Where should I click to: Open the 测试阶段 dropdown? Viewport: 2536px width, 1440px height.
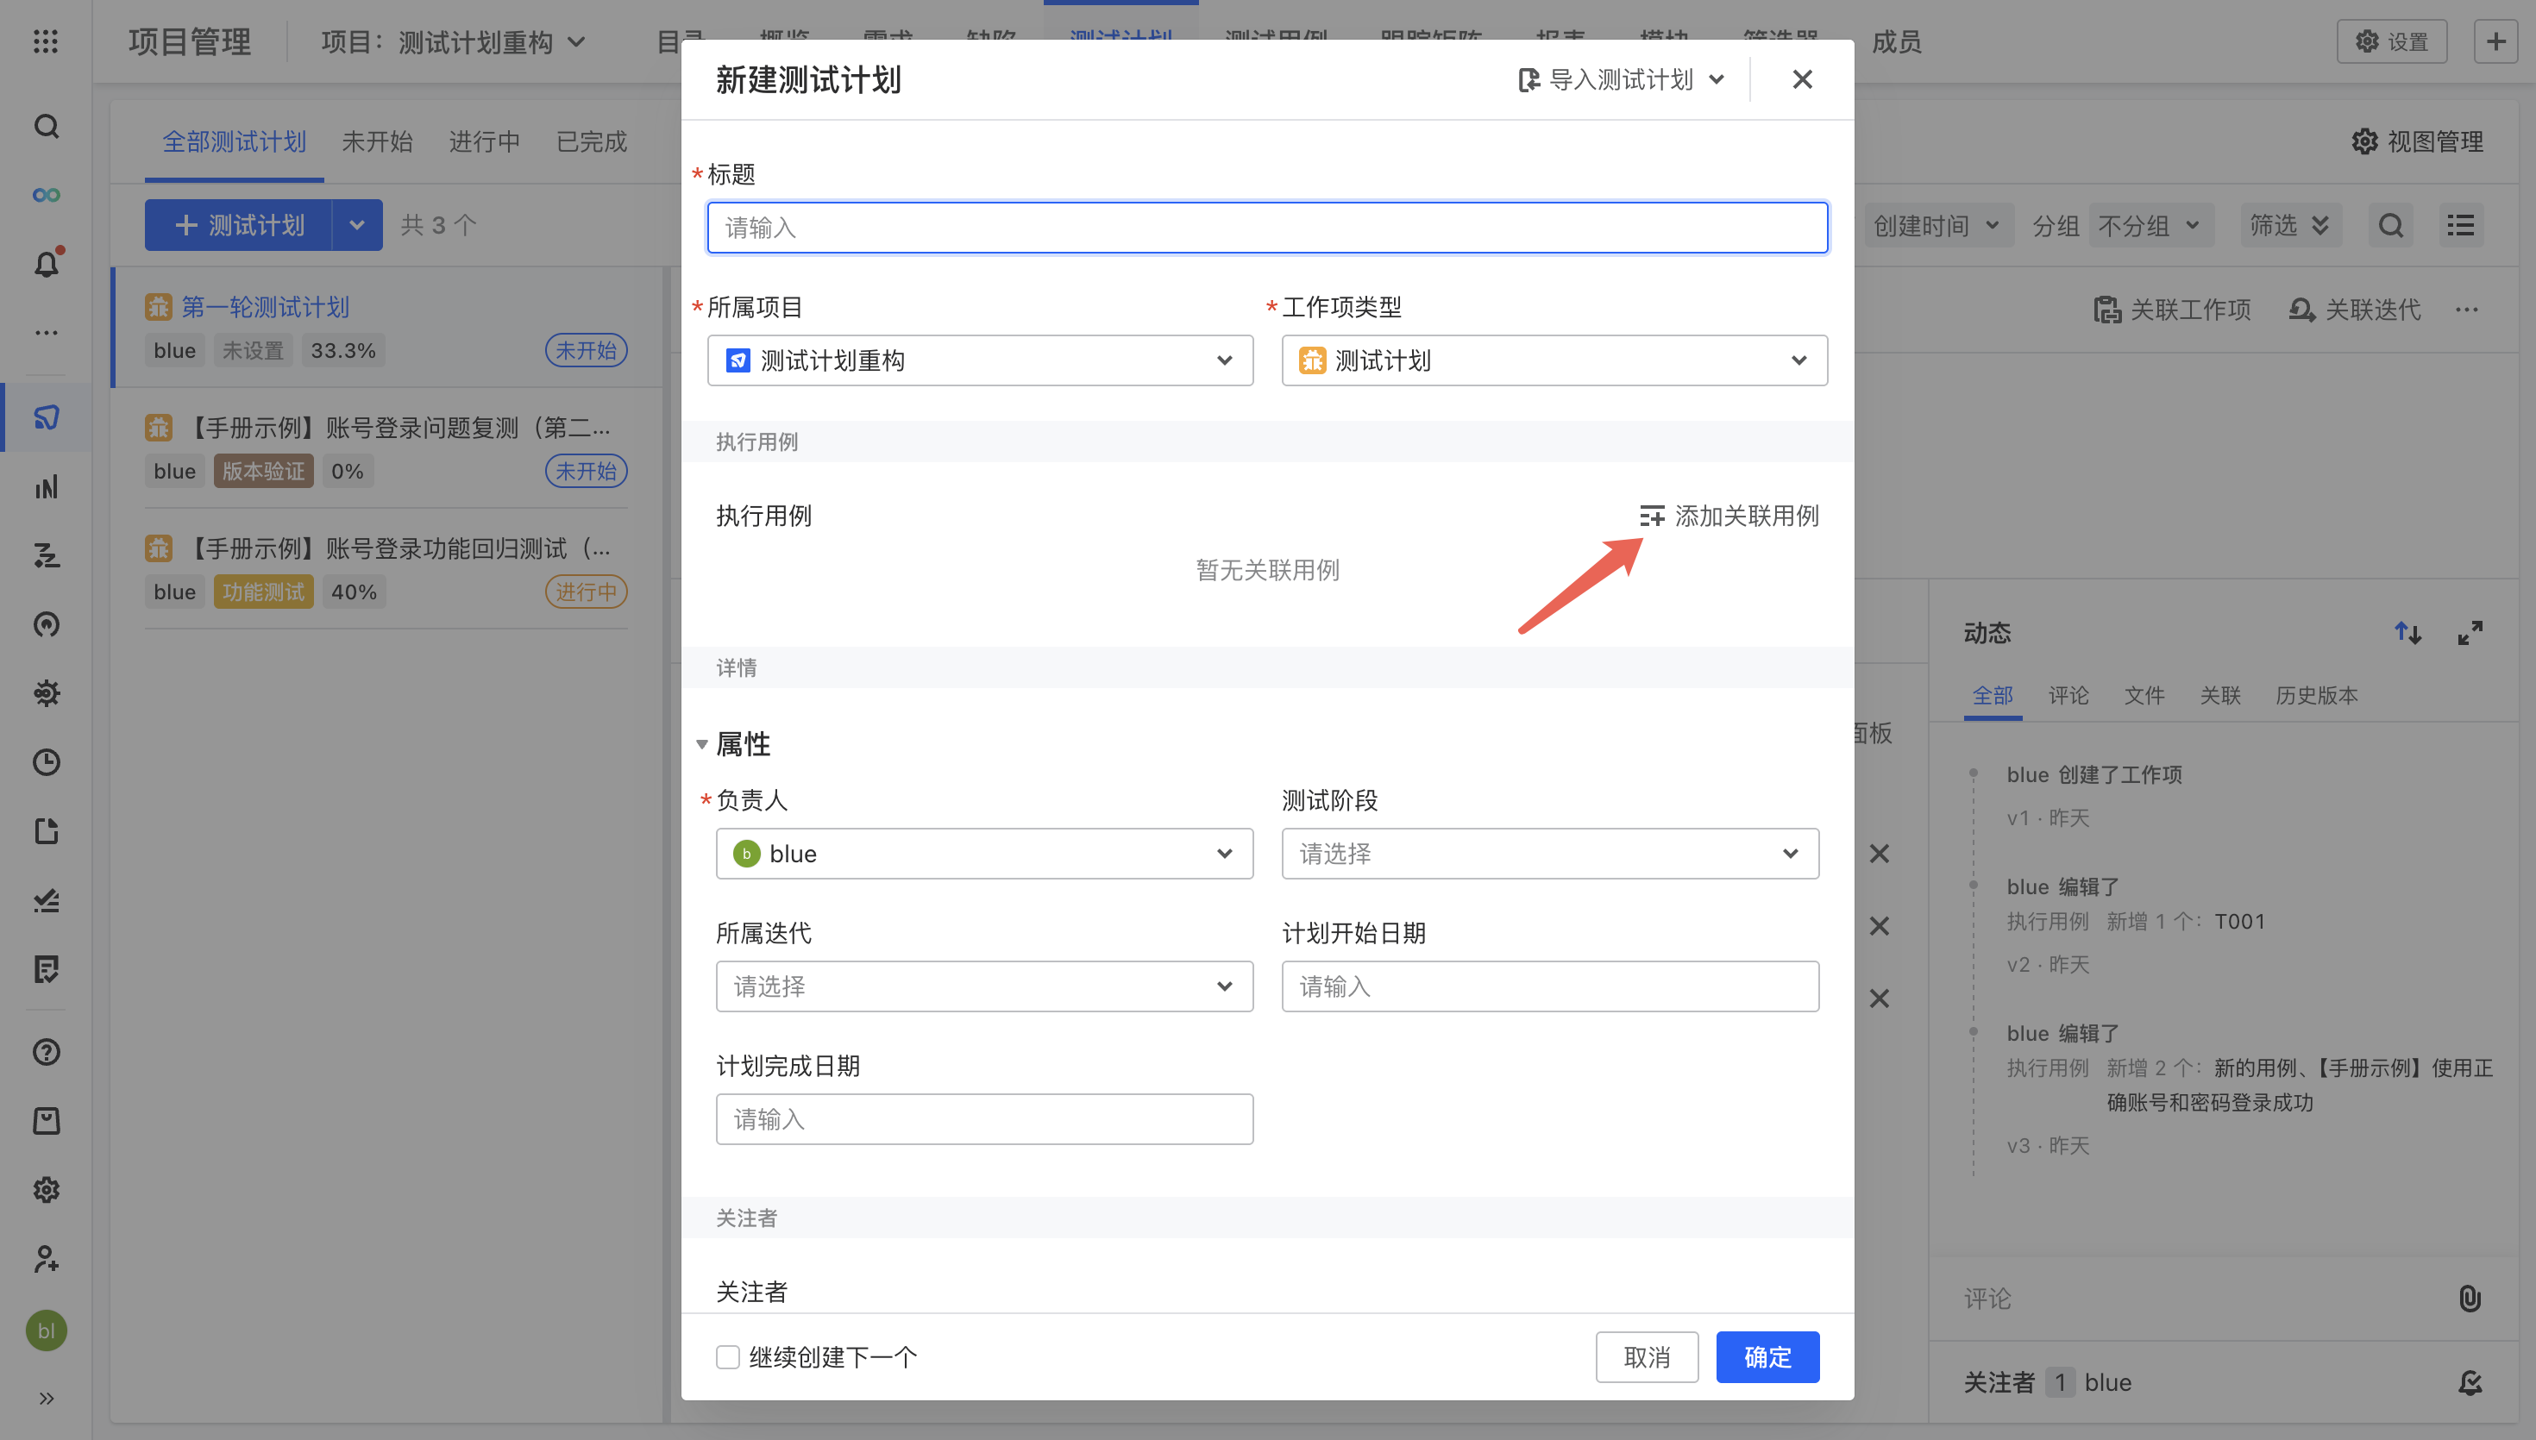point(1550,853)
